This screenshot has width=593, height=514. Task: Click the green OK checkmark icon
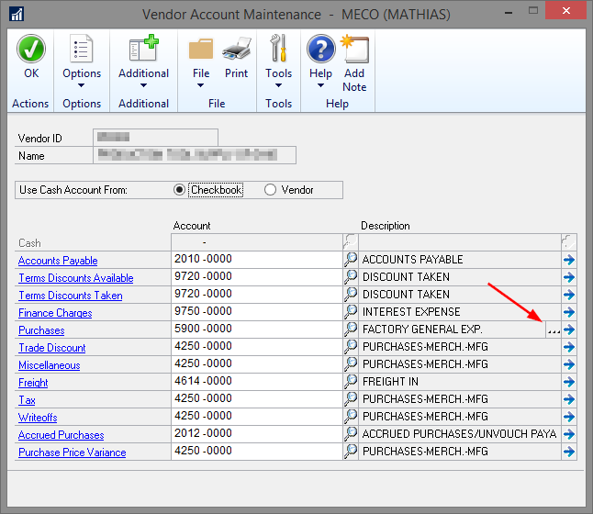coord(31,49)
